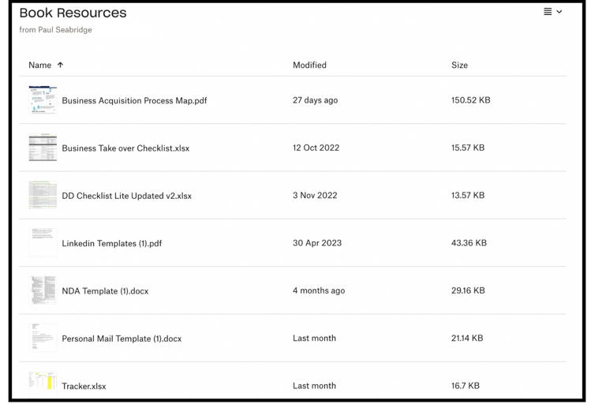Open Business Take over Checklist.xlsx
Image resolution: width=606 pixels, height=404 pixels.
[x=125, y=148]
